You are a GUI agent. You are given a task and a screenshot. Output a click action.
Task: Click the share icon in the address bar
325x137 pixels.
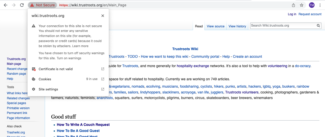(293, 5)
